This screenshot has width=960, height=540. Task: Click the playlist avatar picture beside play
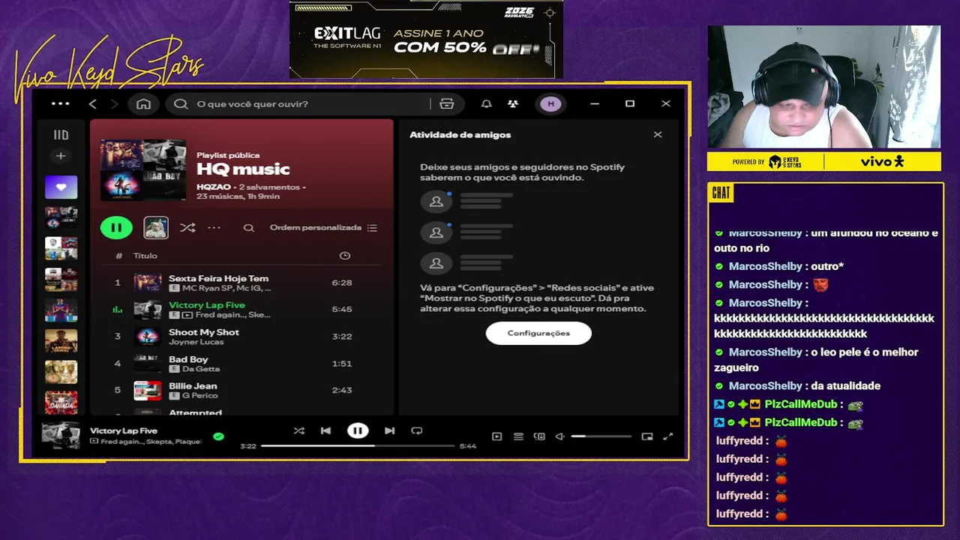pos(156,227)
